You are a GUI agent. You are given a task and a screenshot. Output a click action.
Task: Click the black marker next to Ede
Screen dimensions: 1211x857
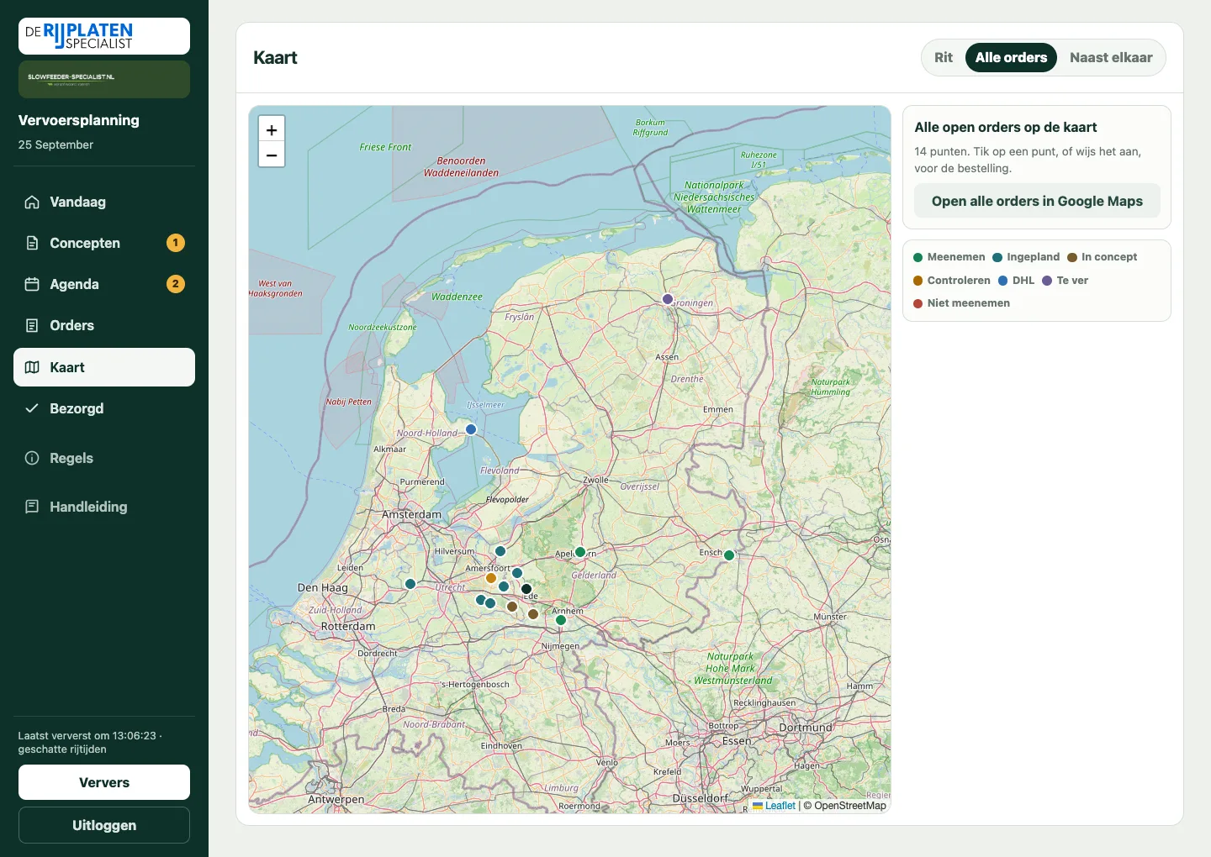pos(526,589)
